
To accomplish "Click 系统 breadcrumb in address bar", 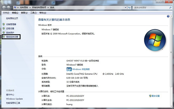I will [x=52, y=8].
